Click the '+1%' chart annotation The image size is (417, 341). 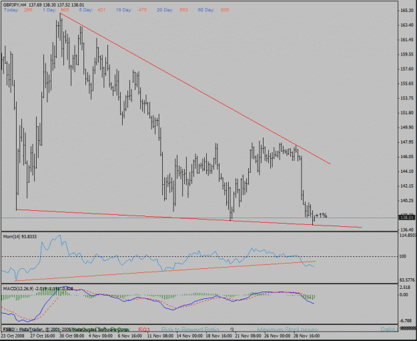(321, 216)
